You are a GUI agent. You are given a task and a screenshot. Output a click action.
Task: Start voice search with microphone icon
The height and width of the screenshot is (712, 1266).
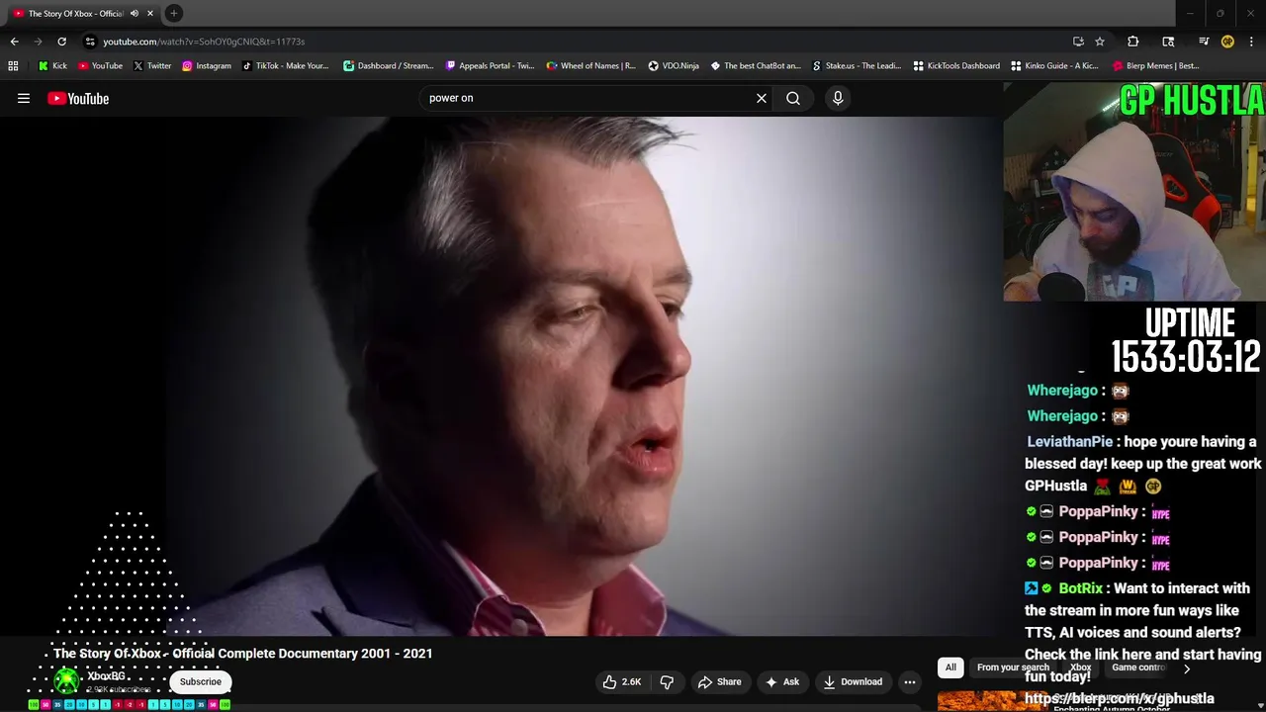pos(838,98)
